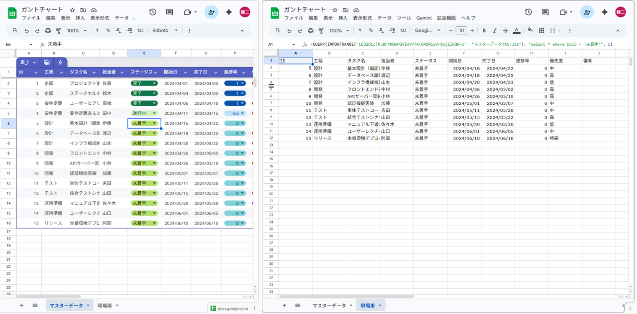Open the 共有 share button
Image resolution: width=637 pixels, height=314 pixels.
[x=586, y=12]
